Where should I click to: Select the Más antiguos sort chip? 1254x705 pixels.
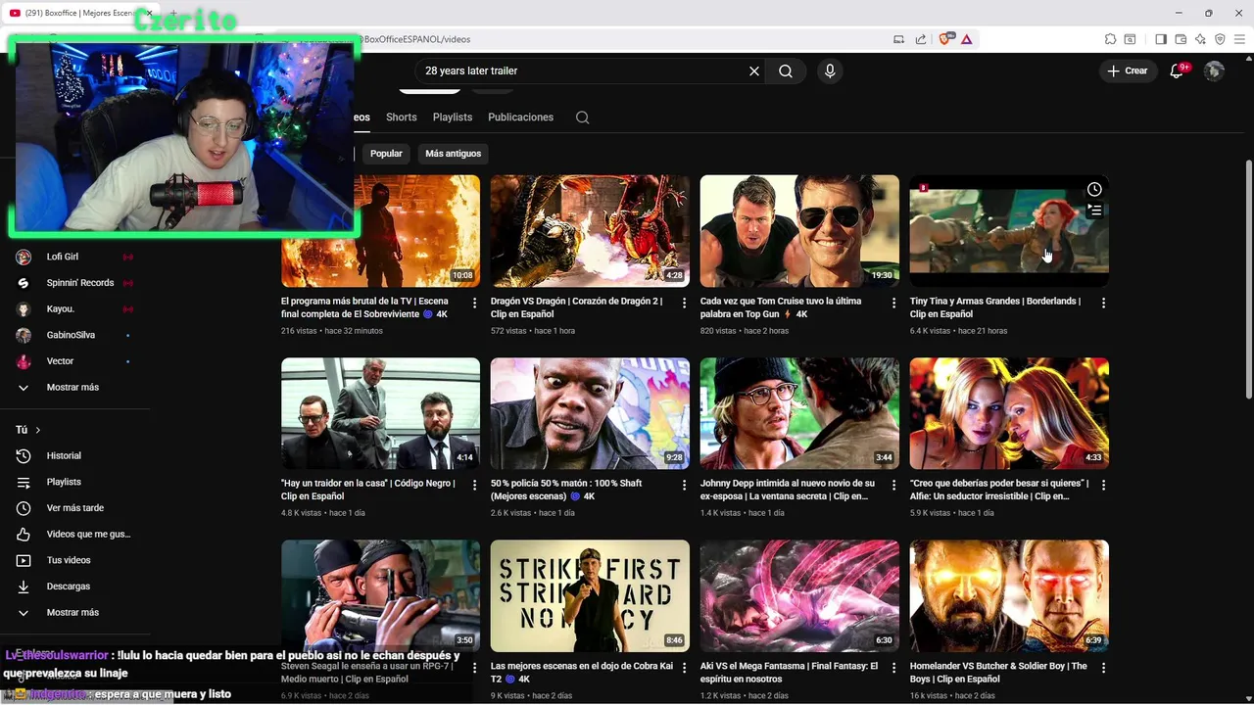click(x=454, y=153)
